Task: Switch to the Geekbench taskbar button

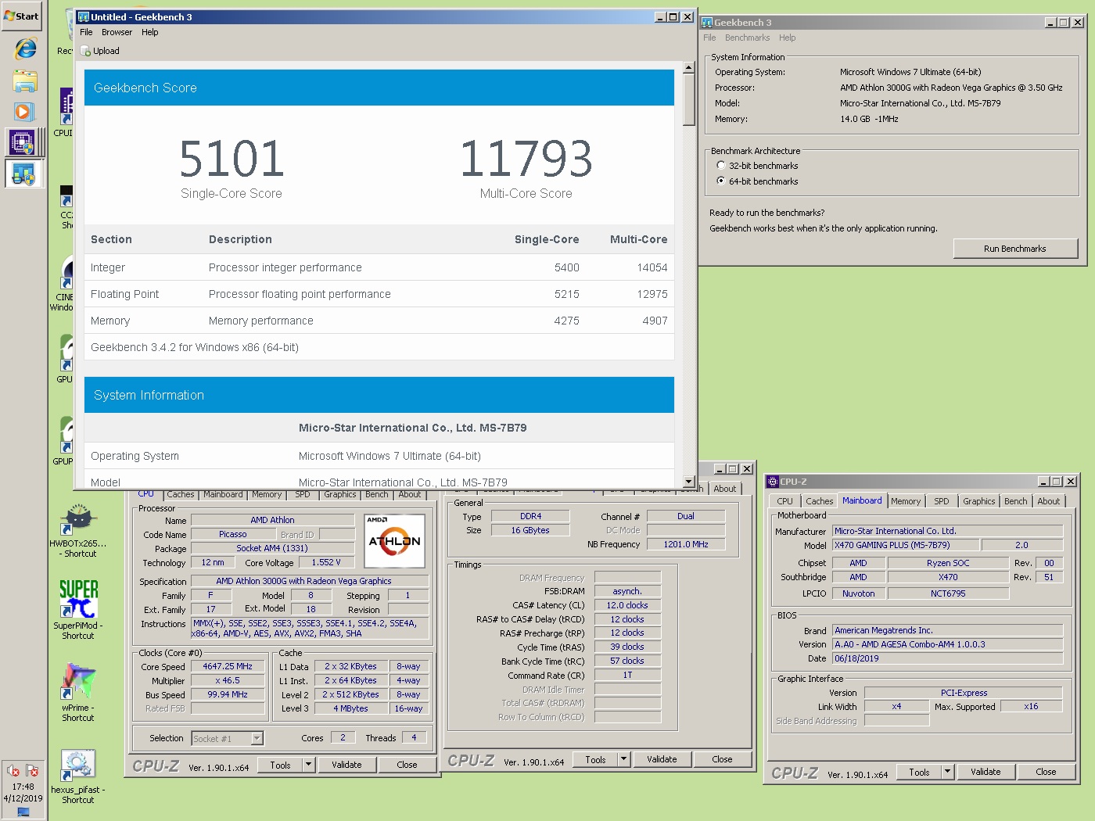Action: coord(23,174)
